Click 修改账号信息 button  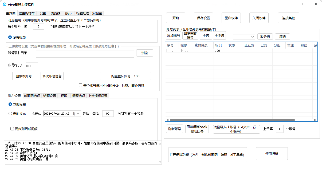point(52,76)
